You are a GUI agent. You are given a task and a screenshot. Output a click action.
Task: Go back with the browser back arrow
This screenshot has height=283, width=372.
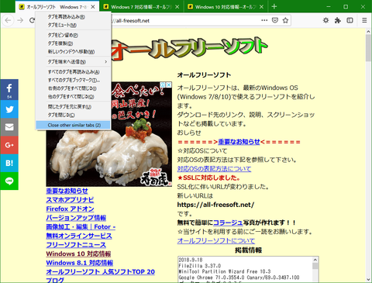click(8, 20)
